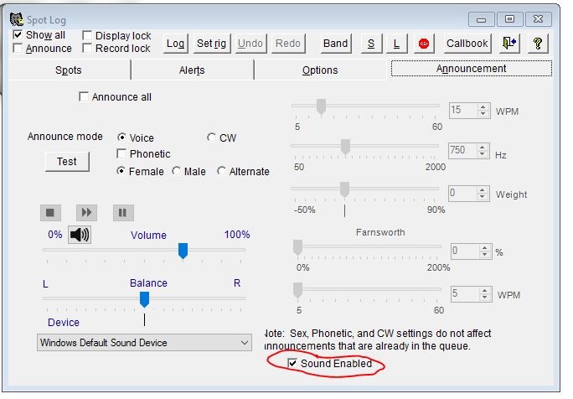The height and width of the screenshot is (399, 573).
Task: Enable the Display lock checkbox
Action: (87, 35)
